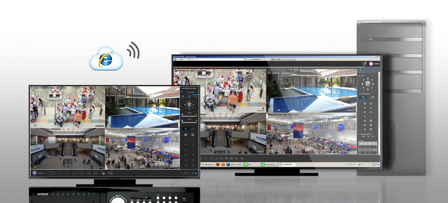The height and width of the screenshot is (203, 448).
Task: Open the admin user avatar
Action: tap(371, 64)
